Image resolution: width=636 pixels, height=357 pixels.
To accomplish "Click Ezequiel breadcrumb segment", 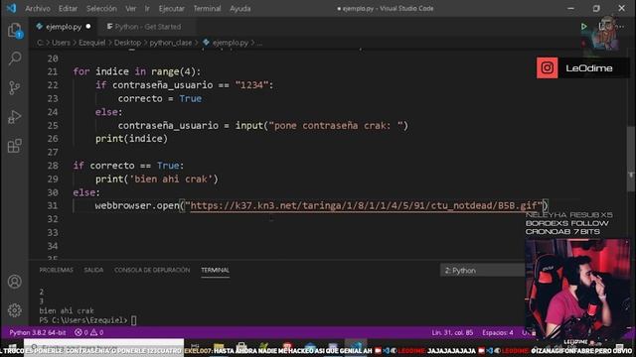I will click(x=91, y=43).
